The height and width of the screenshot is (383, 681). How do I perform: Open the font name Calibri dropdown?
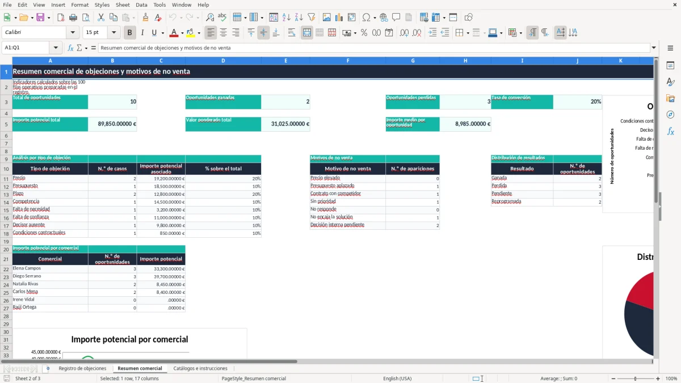point(72,33)
